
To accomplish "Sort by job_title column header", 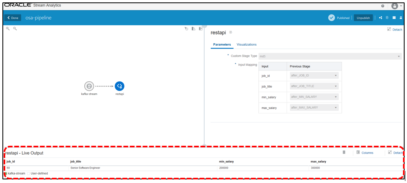I will point(76,161).
